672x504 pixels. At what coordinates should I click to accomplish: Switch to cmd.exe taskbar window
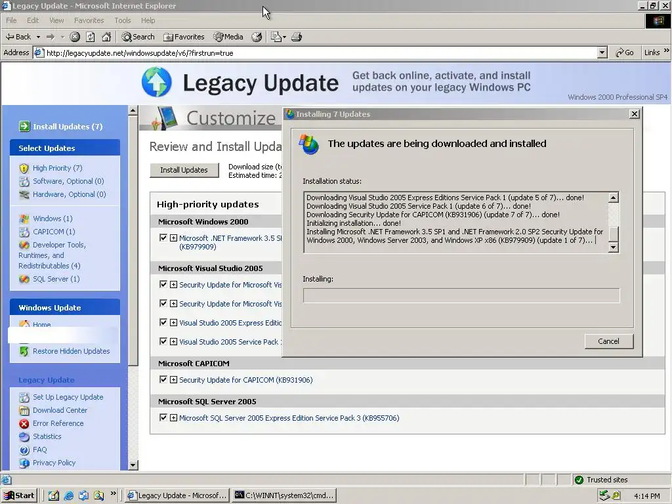(284, 495)
